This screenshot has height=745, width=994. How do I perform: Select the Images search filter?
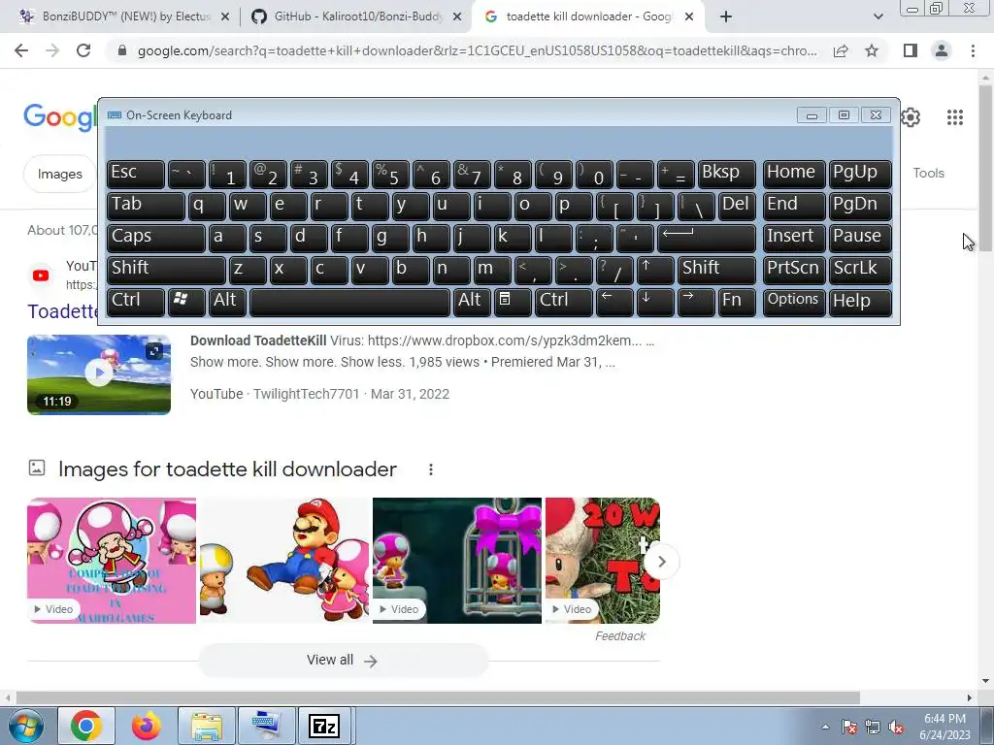point(59,174)
